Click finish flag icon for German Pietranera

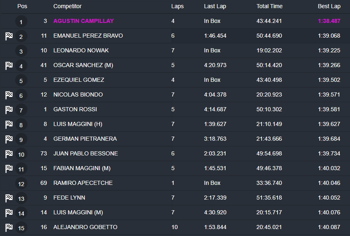click(x=9, y=139)
